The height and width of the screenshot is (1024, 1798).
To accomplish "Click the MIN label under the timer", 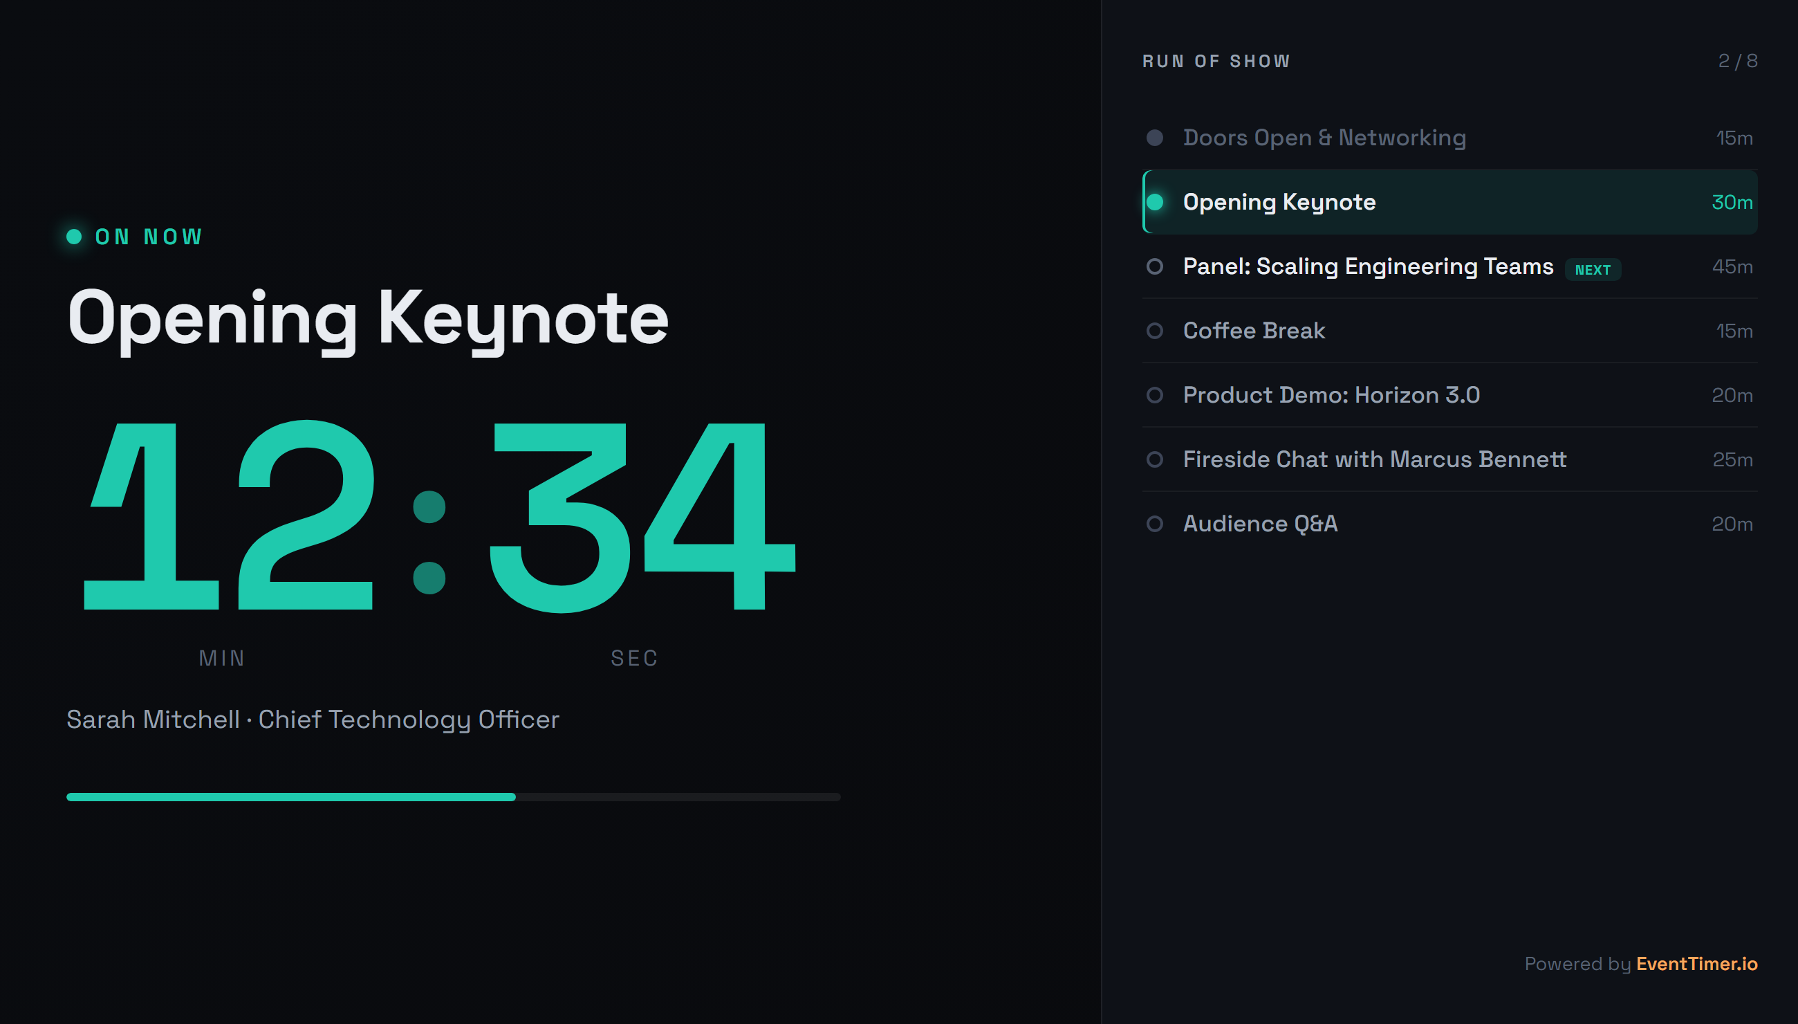I will (222, 658).
